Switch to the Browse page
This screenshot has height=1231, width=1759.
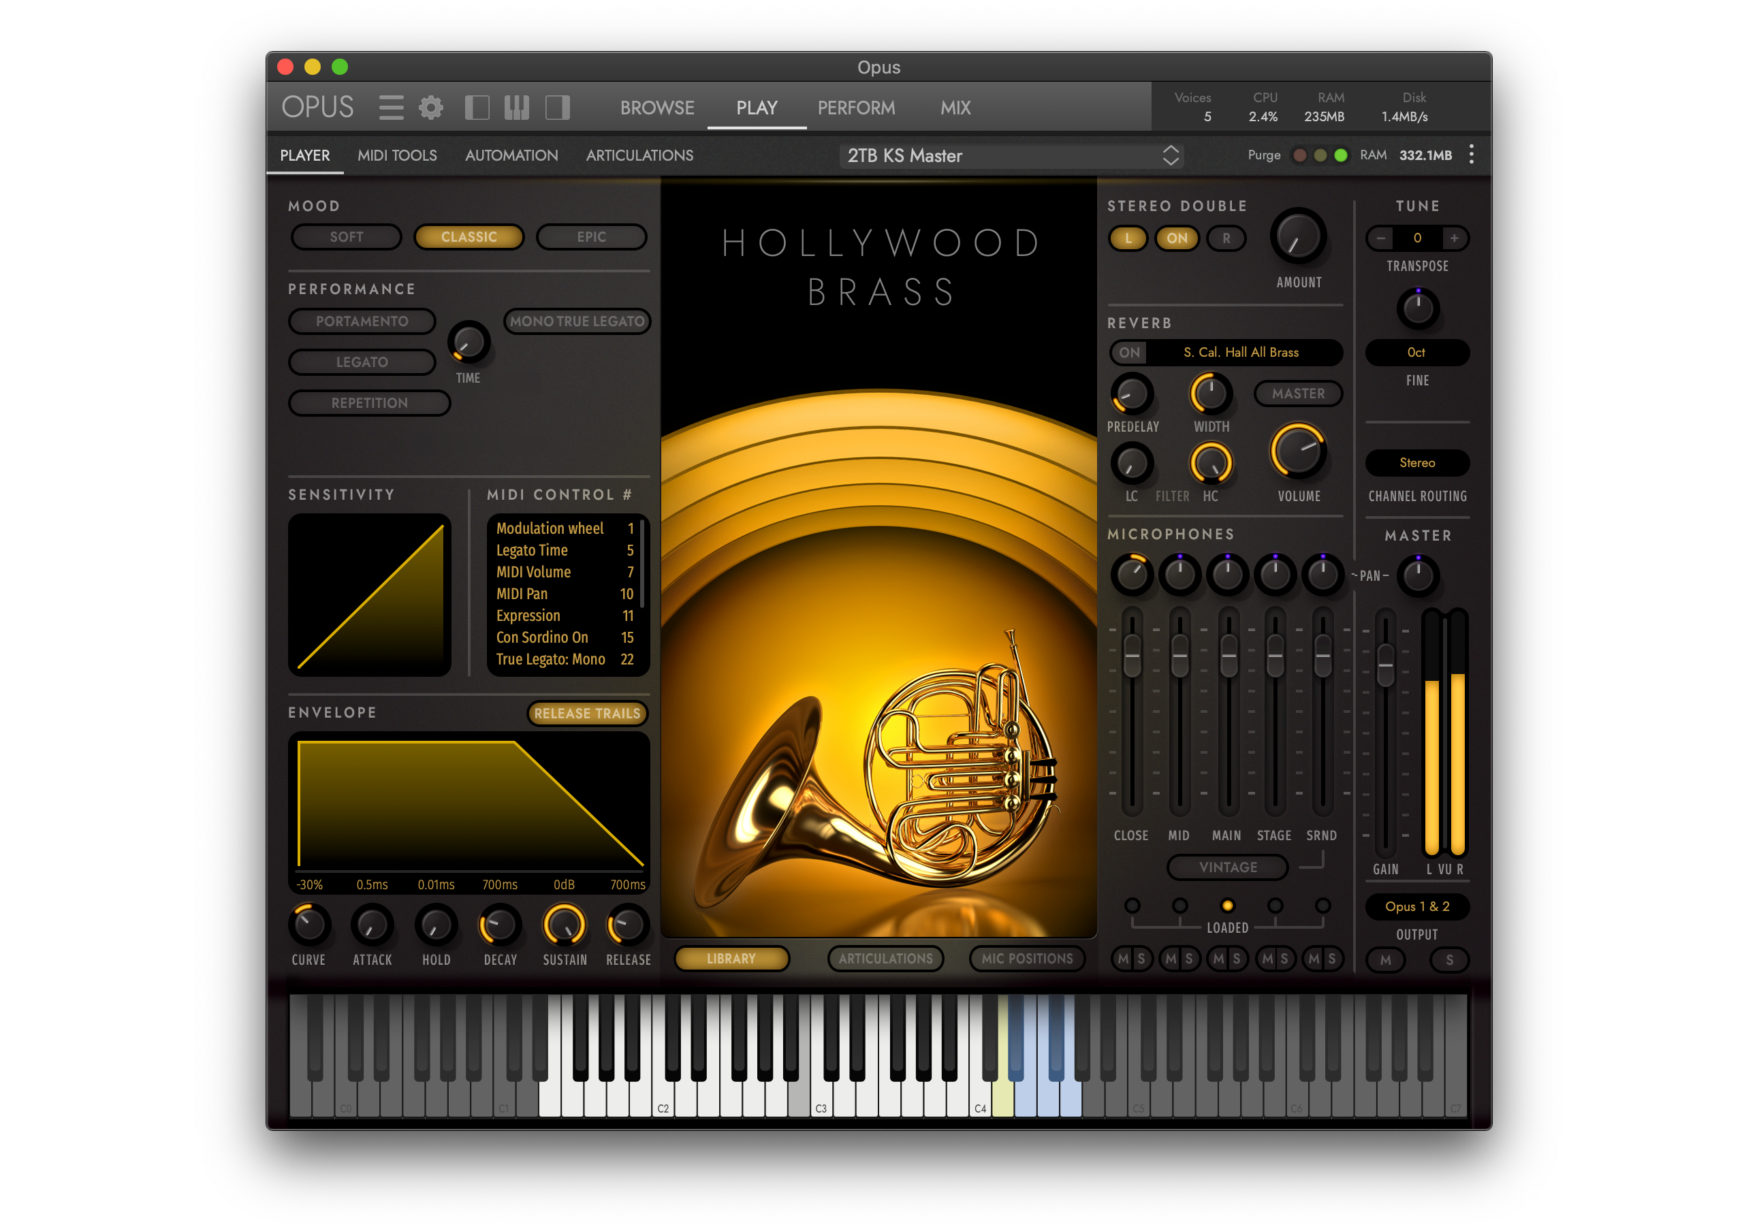[657, 108]
